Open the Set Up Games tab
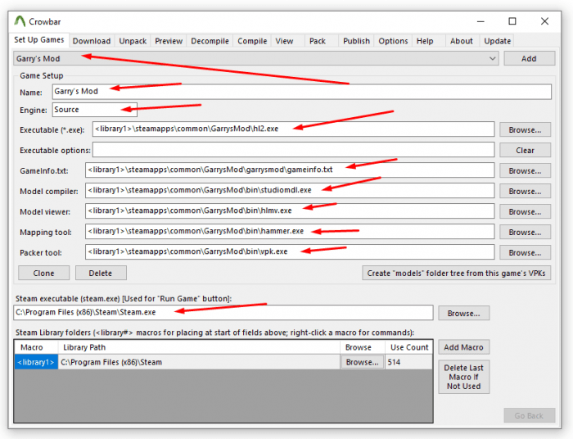This screenshot has width=573, height=439. pos(39,40)
